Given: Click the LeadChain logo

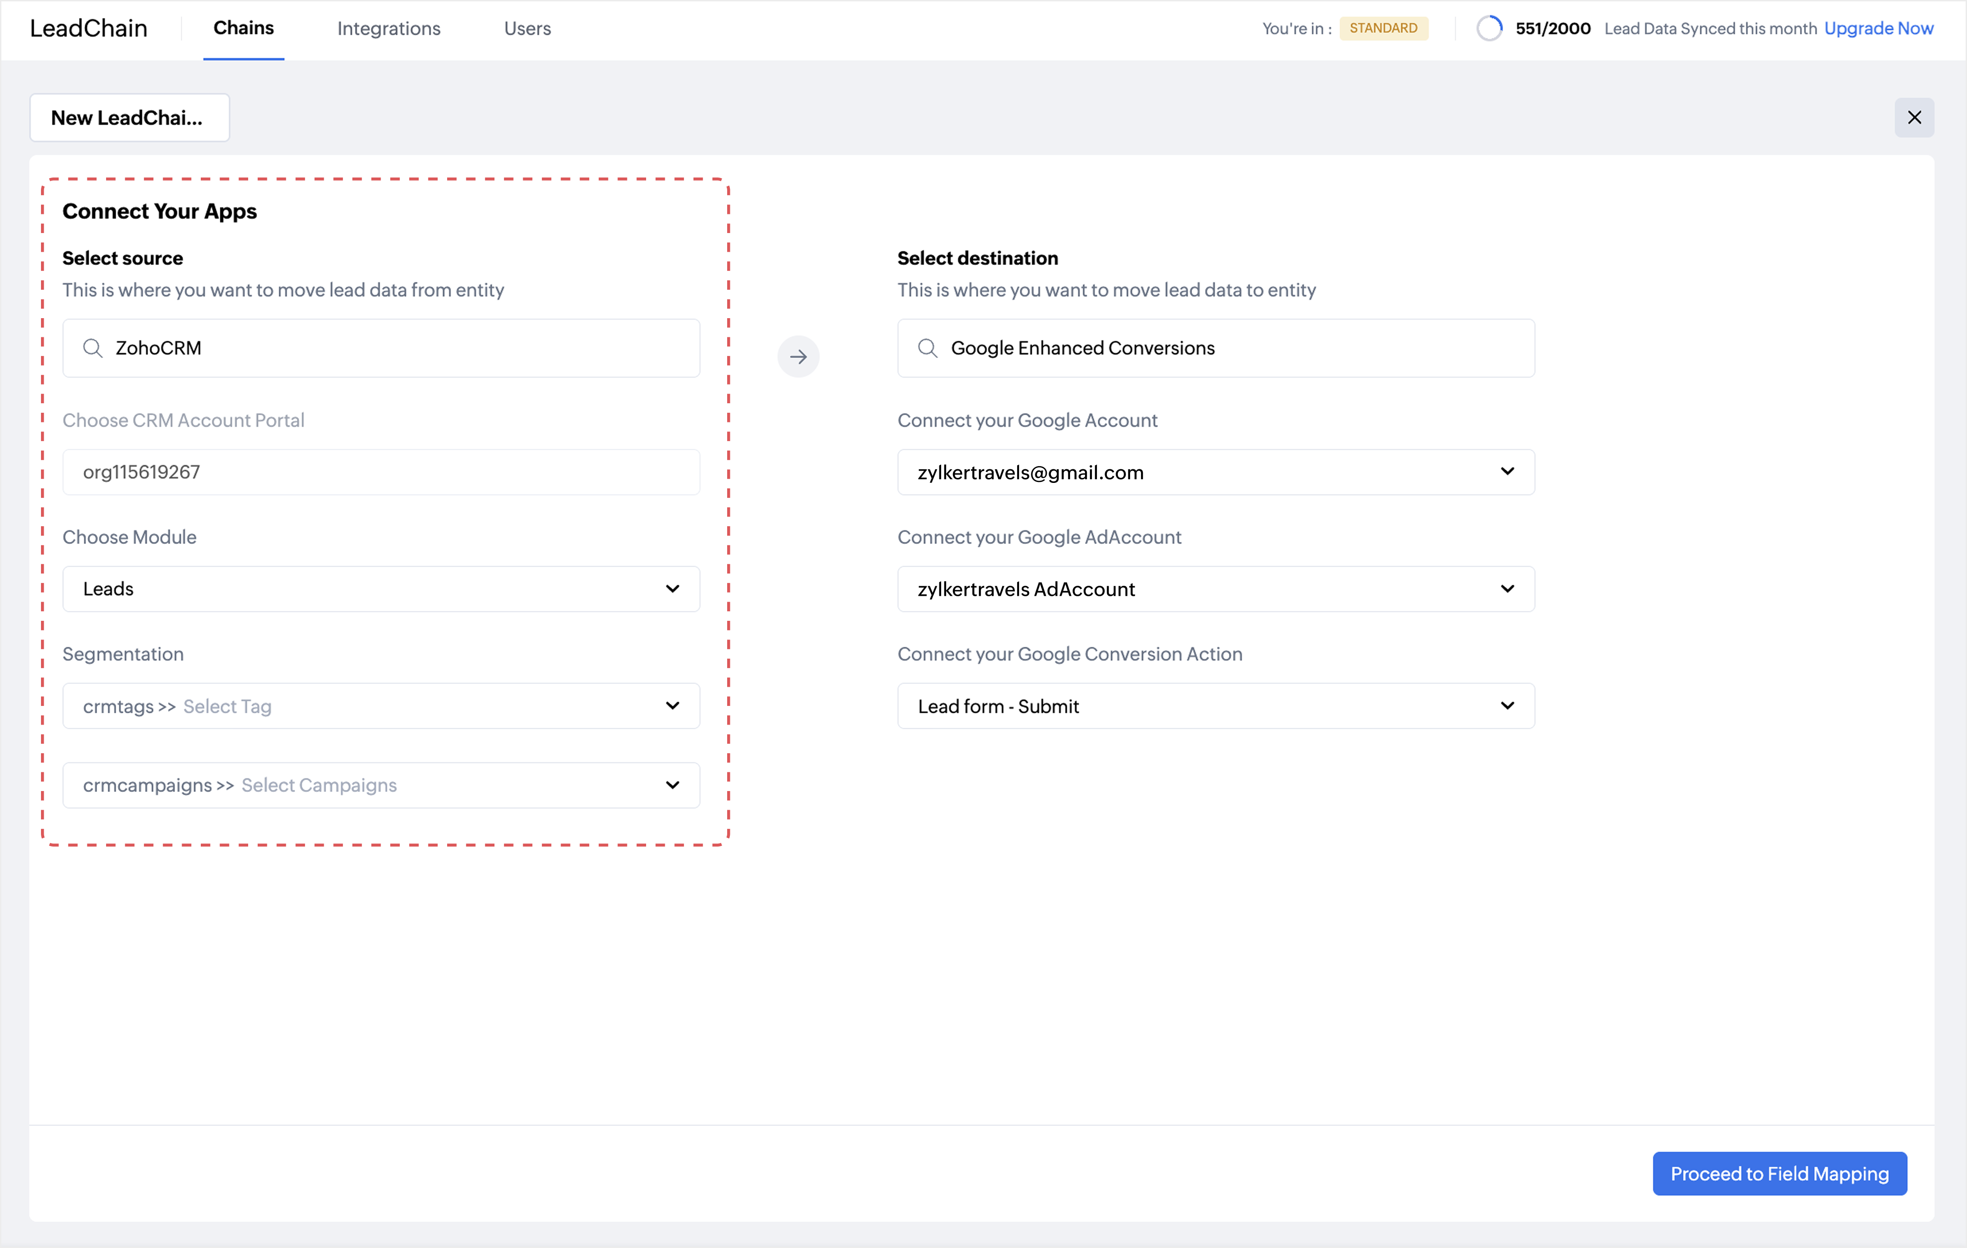Looking at the screenshot, I should point(88,29).
